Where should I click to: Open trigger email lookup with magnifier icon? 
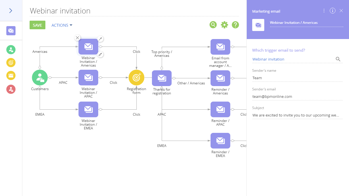coord(338,59)
